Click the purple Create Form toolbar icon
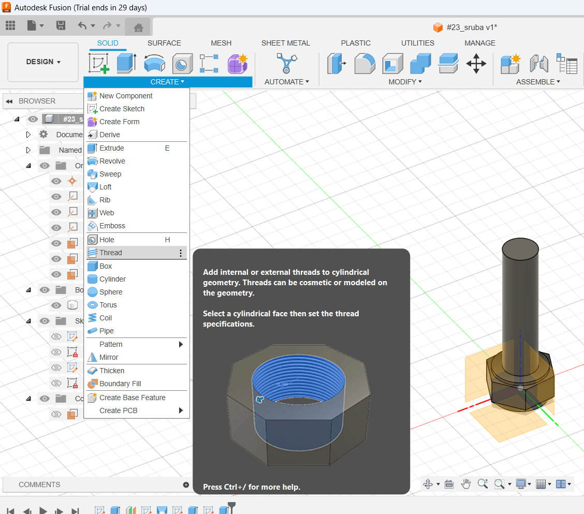The width and height of the screenshot is (584, 514). (237, 63)
